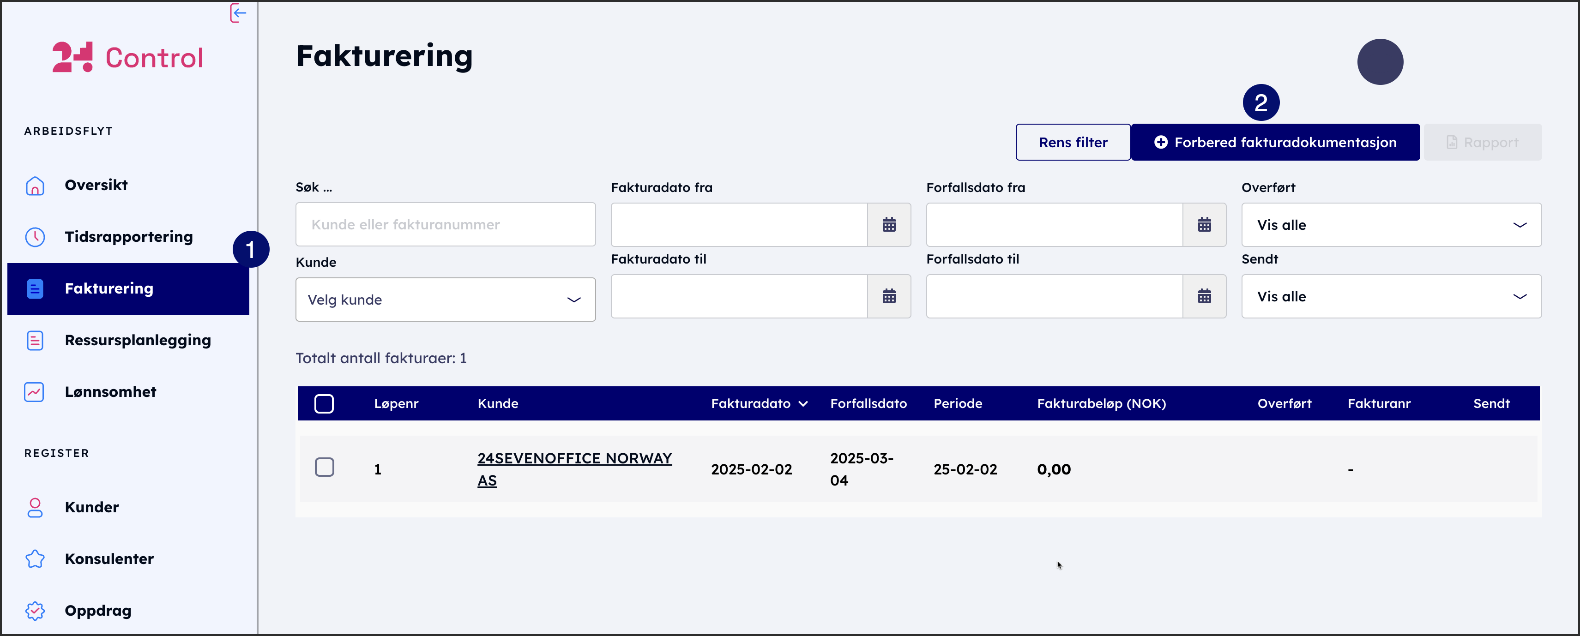Click the Oversikt home icon
This screenshot has height=636, width=1580.
point(35,185)
